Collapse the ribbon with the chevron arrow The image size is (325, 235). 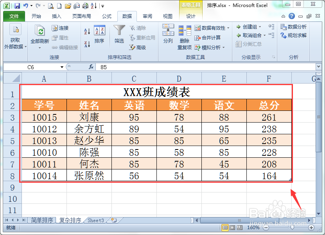pos(283,16)
